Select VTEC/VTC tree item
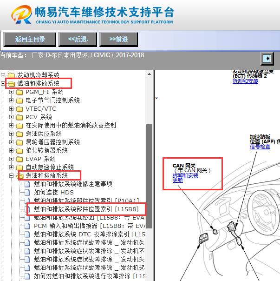The image size is (280, 281). click(41, 108)
